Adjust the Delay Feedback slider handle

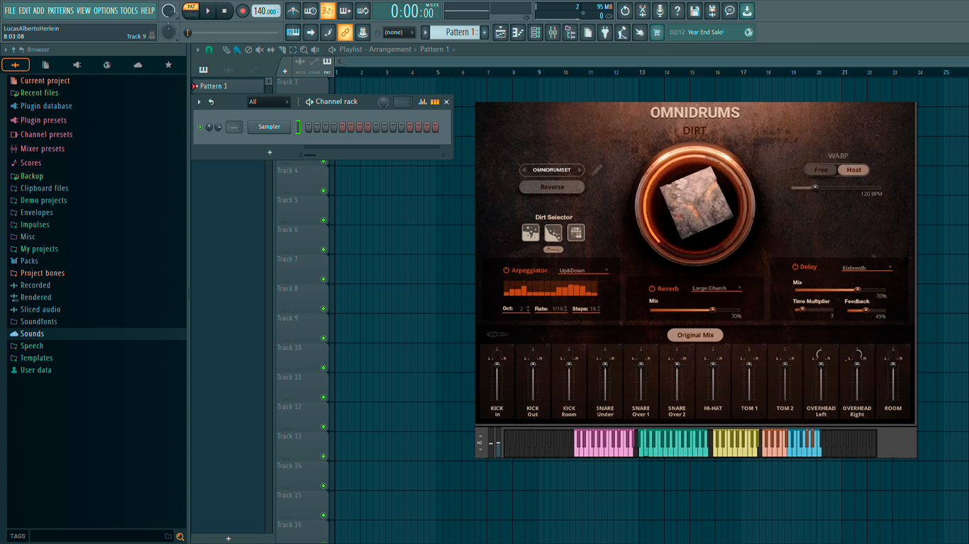point(866,310)
